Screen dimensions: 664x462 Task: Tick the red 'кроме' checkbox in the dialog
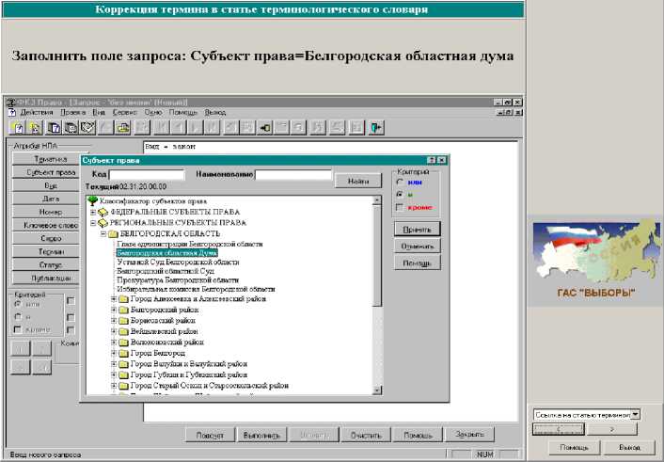point(400,207)
